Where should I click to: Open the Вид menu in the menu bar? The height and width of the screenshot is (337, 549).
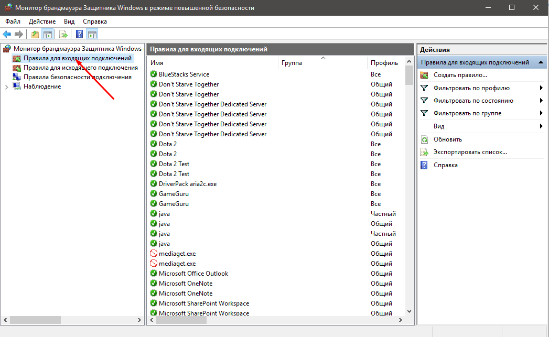(69, 21)
